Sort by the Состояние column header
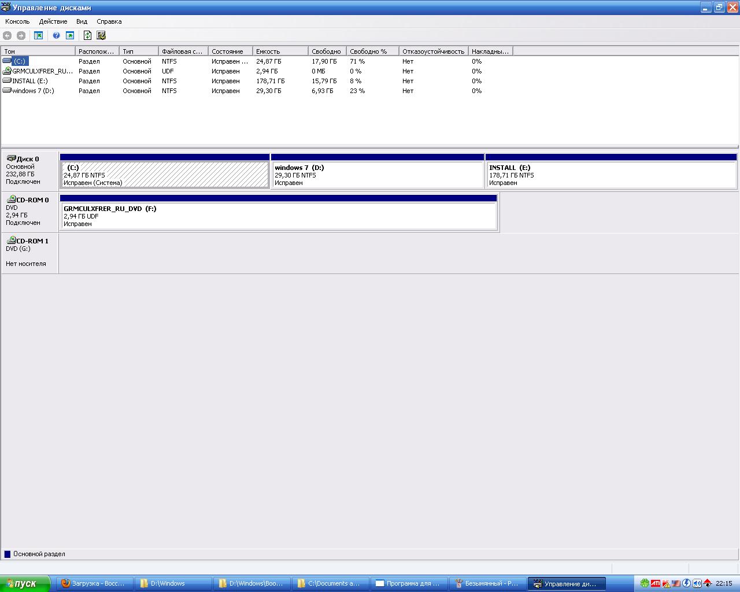This screenshot has width=740, height=592. coord(231,51)
